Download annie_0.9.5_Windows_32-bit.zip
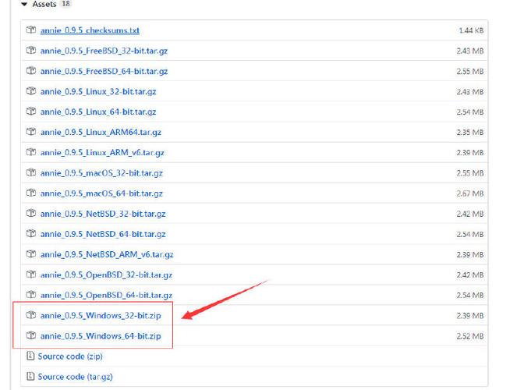 (101, 316)
